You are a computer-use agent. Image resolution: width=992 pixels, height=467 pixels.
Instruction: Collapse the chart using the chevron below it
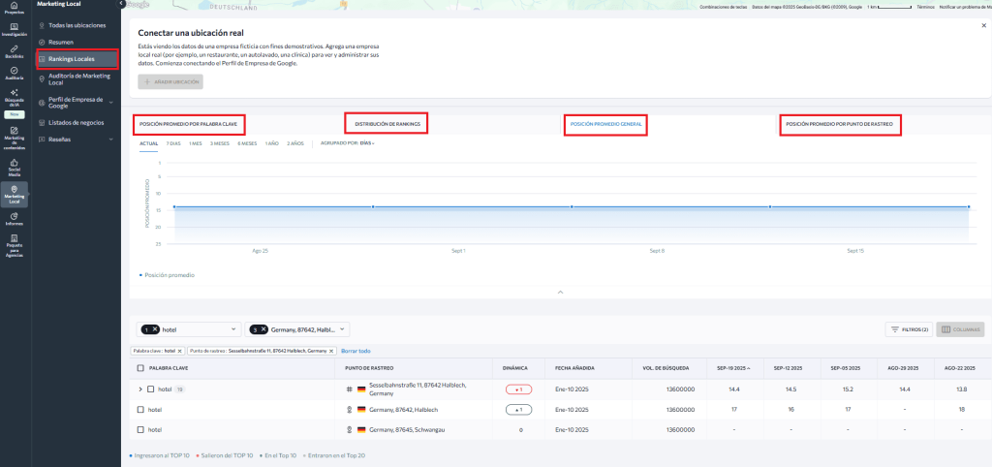pos(559,292)
